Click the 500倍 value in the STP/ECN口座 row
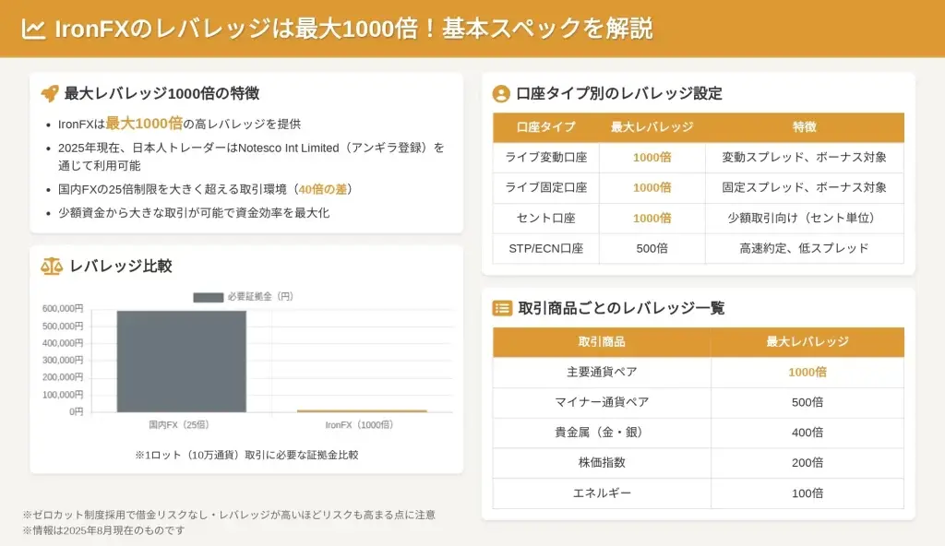The image size is (945, 546). [652, 248]
